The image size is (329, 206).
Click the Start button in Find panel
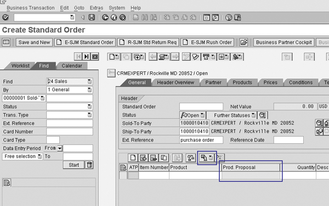(73, 165)
